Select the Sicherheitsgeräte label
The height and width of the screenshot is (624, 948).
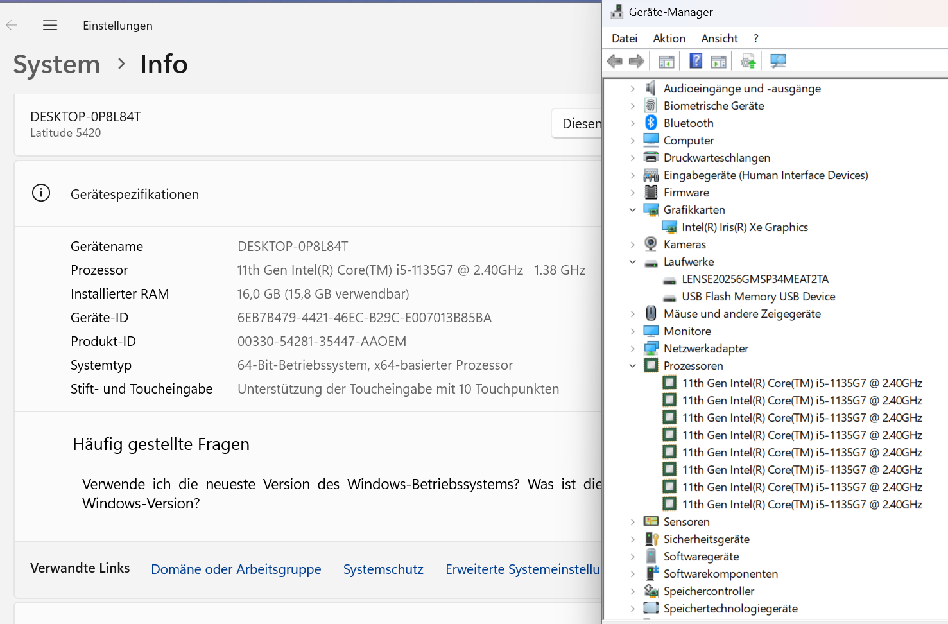tap(707, 539)
